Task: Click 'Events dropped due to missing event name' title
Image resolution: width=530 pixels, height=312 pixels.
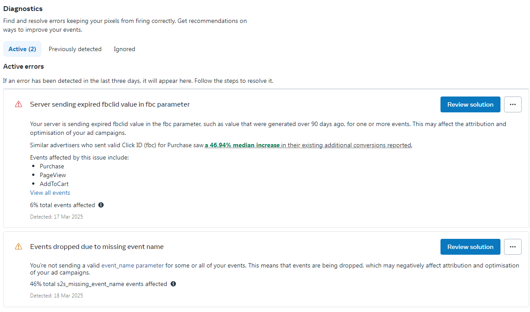Action: coord(97,247)
